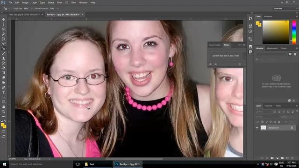
Task: Toggle type layer filter in Layers panel
Action: [x=284, y=112]
